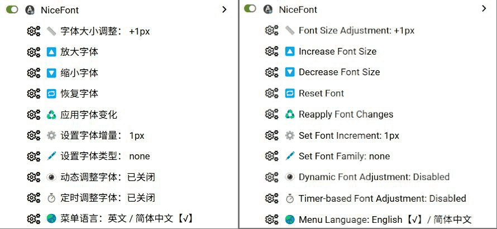
Task: Click the blue up-arrow icon for Increase Font Size
Action: (289, 51)
